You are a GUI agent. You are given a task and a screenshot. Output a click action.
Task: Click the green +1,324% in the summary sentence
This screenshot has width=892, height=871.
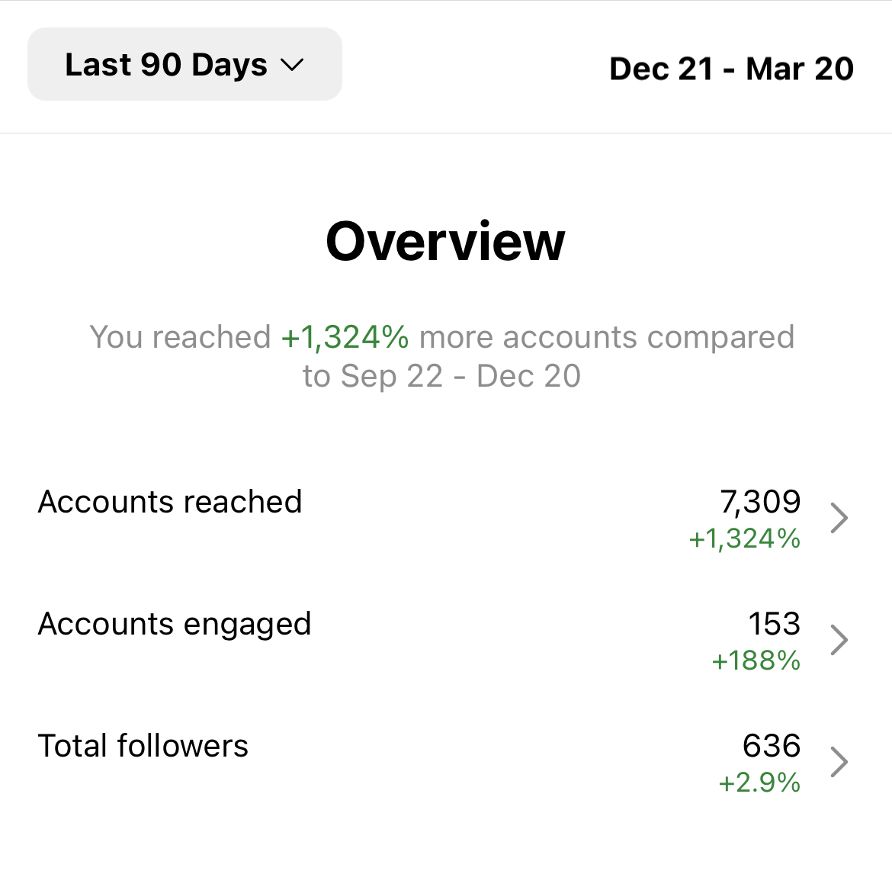pyautogui.click(x=345, y=337)
